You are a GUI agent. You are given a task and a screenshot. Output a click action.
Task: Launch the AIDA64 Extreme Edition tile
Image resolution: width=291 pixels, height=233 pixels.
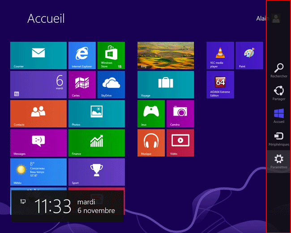220,85
